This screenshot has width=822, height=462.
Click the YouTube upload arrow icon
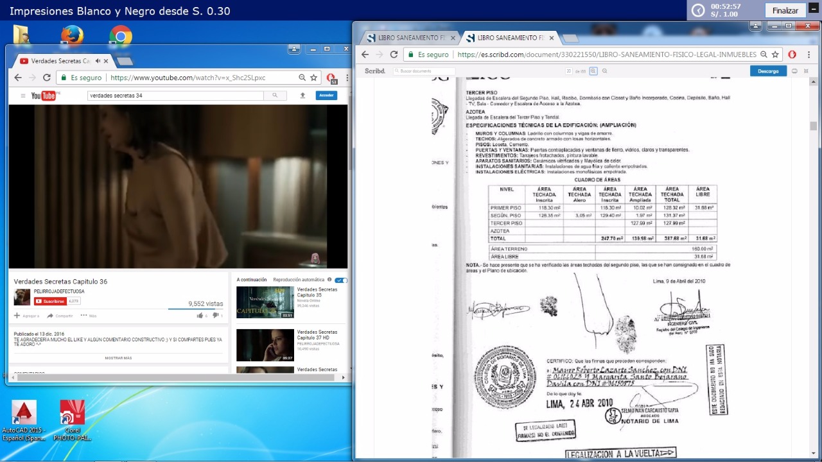coord(302,96)
